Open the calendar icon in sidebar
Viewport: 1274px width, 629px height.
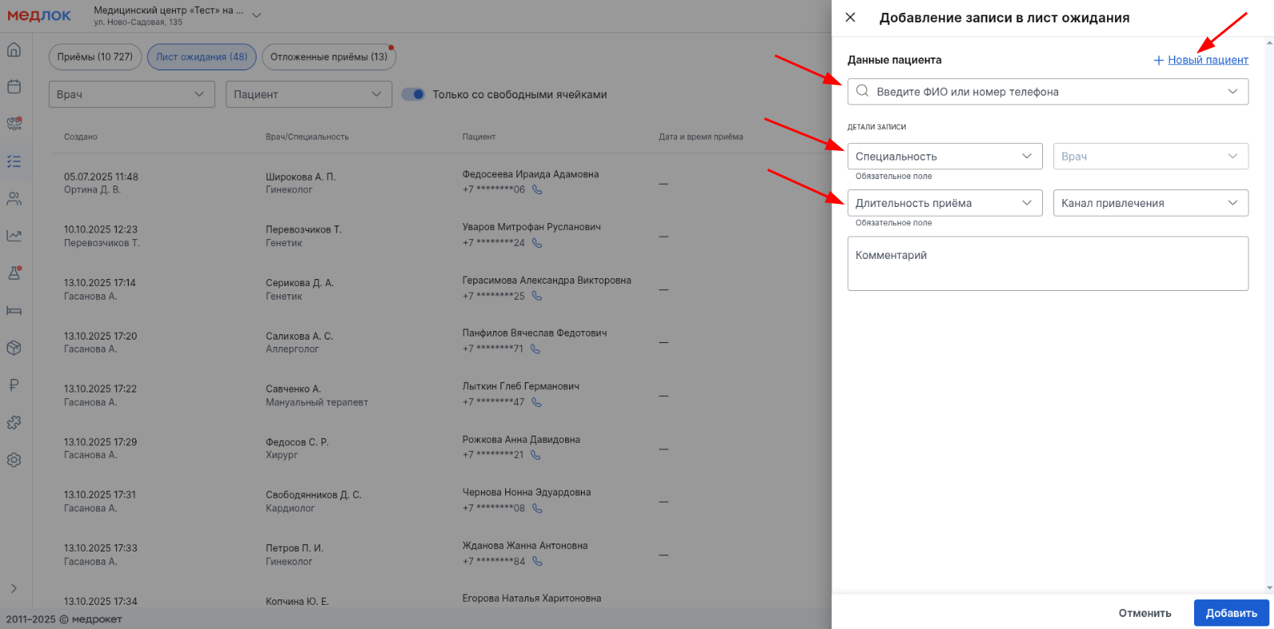(x=14, y=86)
